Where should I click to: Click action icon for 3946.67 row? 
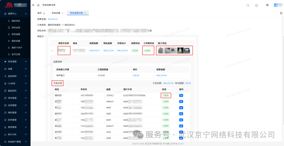click(181, 102)
